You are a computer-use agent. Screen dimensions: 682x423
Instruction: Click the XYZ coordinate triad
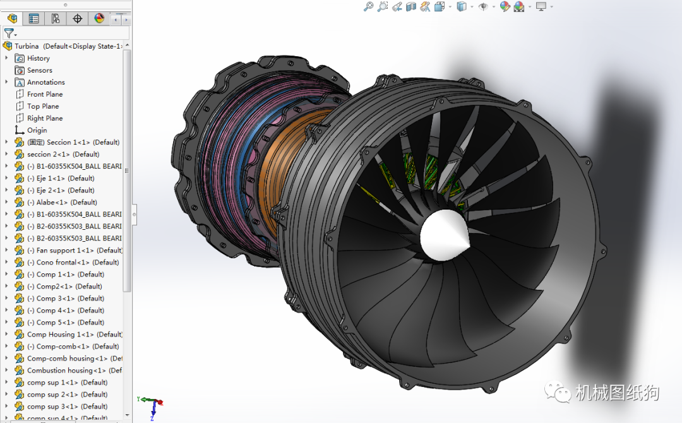[x=150, y=408]
